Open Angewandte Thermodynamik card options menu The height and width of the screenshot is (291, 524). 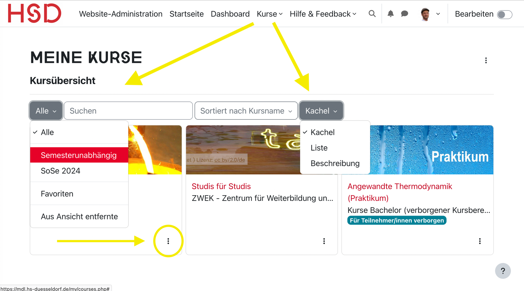pyautogui.click(x=480, y=241)
